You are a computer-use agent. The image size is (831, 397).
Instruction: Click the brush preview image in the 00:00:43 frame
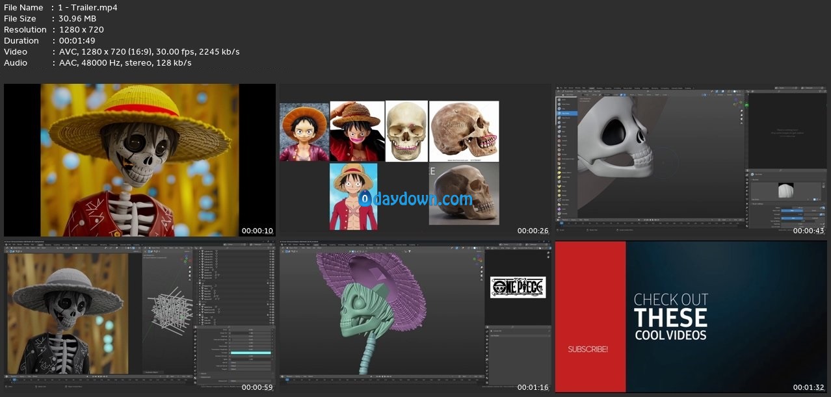[x=785, y=190]
